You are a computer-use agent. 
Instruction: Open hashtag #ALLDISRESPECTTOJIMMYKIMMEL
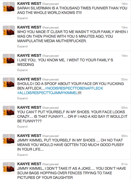click(47, 93)
